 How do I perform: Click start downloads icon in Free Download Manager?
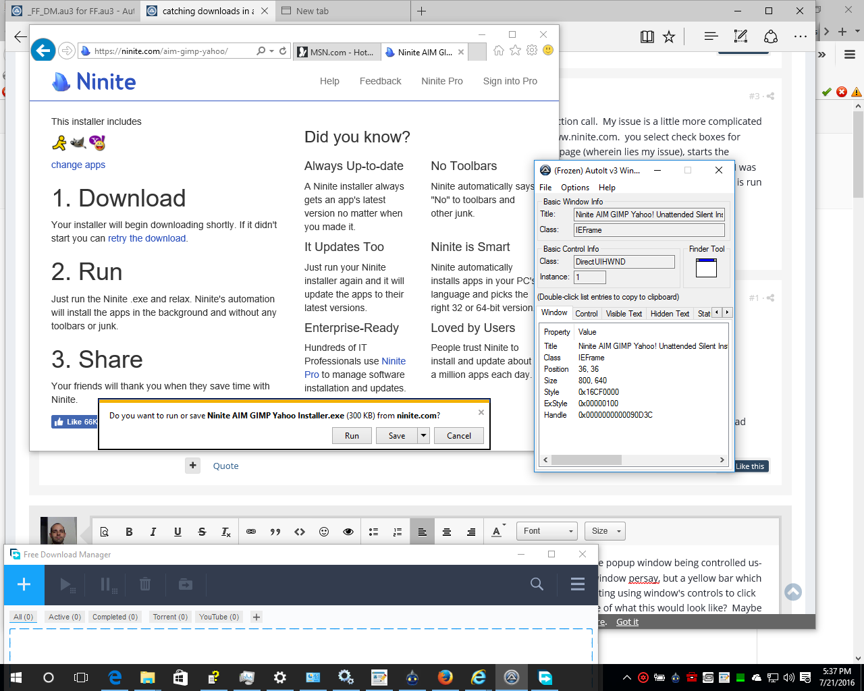pos(66,584)
